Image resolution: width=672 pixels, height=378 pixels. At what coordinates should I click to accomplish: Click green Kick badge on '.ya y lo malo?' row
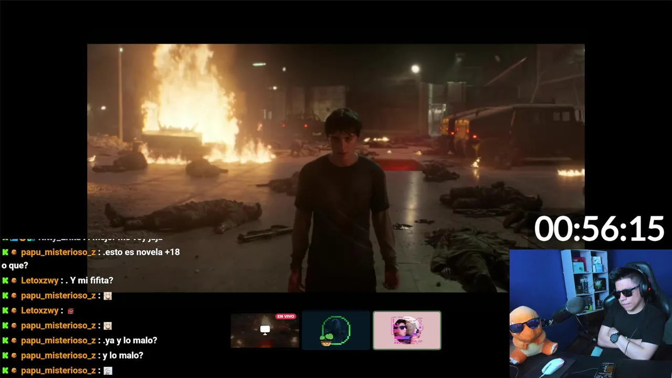[5, 340]
